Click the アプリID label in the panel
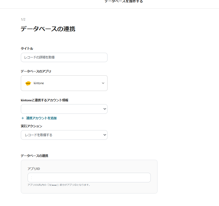The width and height of the screenshot is (219, 206). 34,169
